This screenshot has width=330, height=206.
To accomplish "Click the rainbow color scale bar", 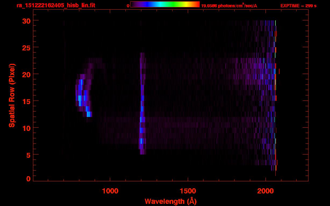I will [x=165, y=5].
